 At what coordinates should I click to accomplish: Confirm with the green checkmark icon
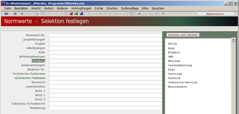point(61,14)
